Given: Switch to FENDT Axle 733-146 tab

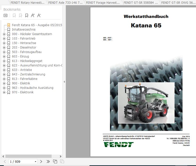Looking at the screenshot, I should click(x=65, y=3).
